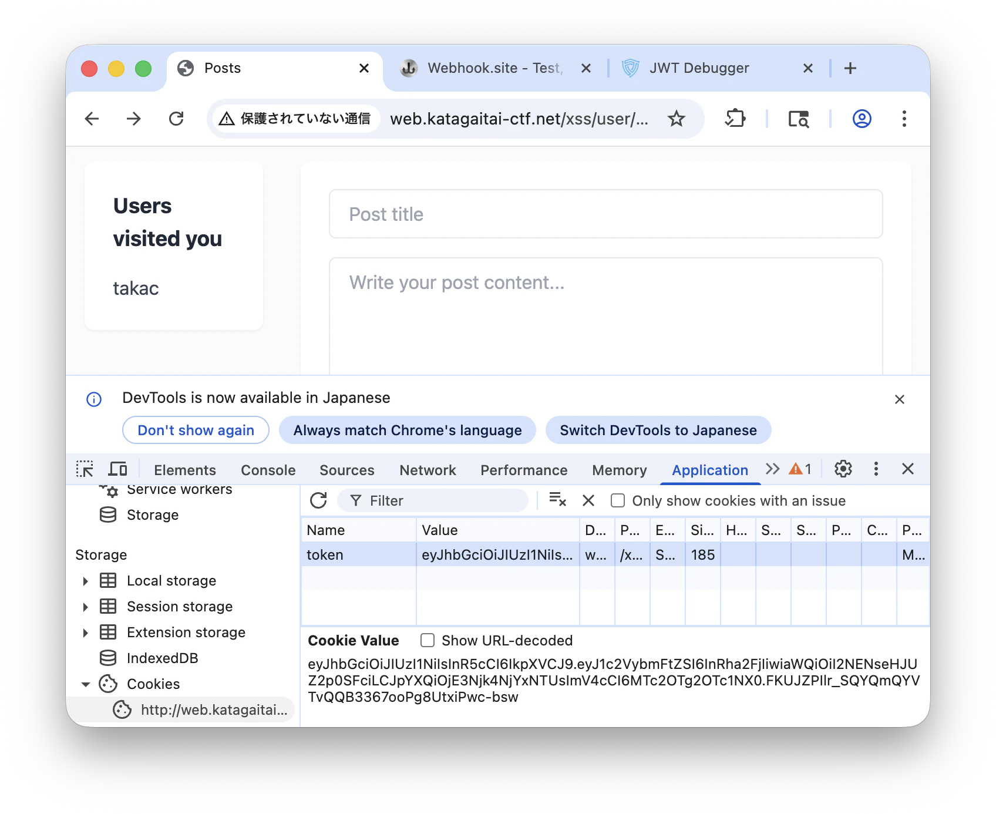Close the Posts tab
The height and width of the screenshot is (814, 996).
coord(364,68)
